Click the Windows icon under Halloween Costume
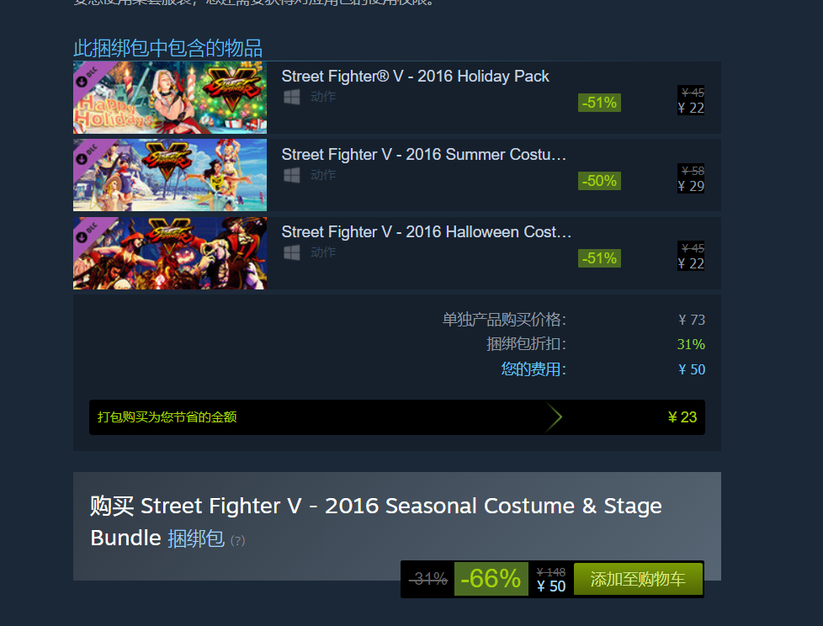Image resolution: width=823 pixels, height=626 pixels. click(292, 252)
